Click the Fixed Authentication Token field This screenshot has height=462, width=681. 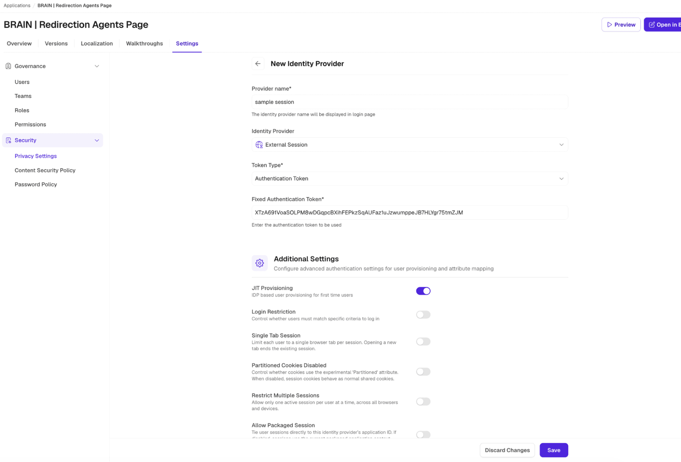point(410,213)
